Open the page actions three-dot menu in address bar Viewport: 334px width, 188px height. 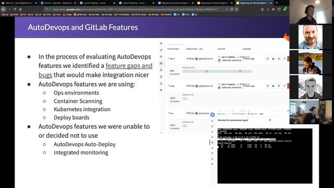coord(226,9)
